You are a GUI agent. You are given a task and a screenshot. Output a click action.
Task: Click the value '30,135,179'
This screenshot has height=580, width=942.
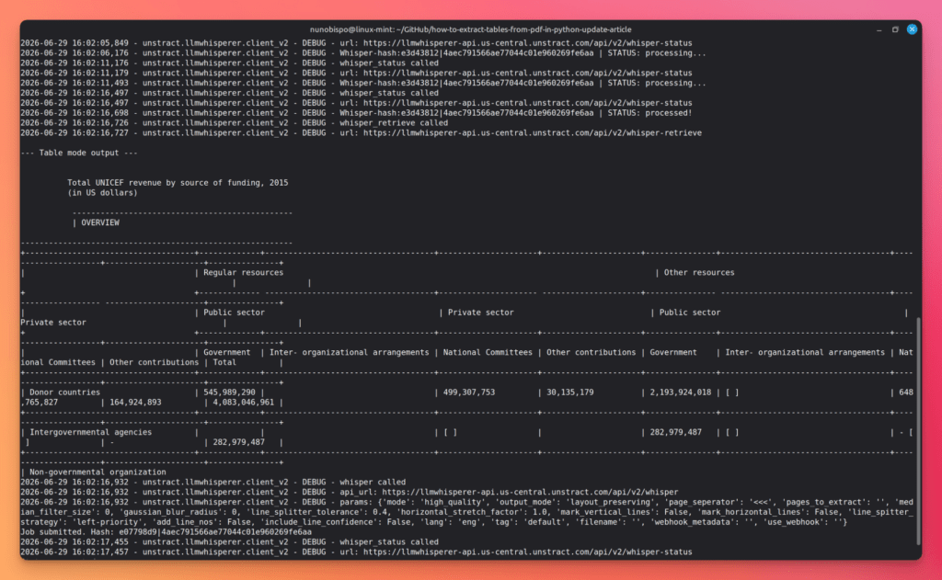point(570,392)
